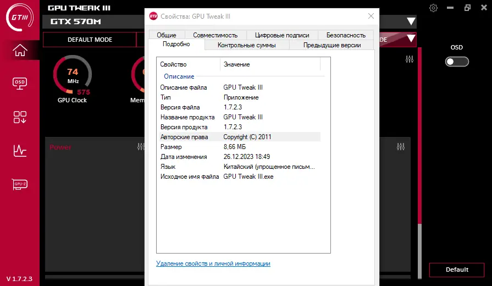The image size is (492, 286).
Task: Expand the GPU selection dropdown arrow
Action: click(x=411, y=21)
